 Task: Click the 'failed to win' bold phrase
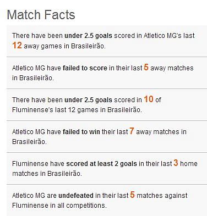[81, 132]
